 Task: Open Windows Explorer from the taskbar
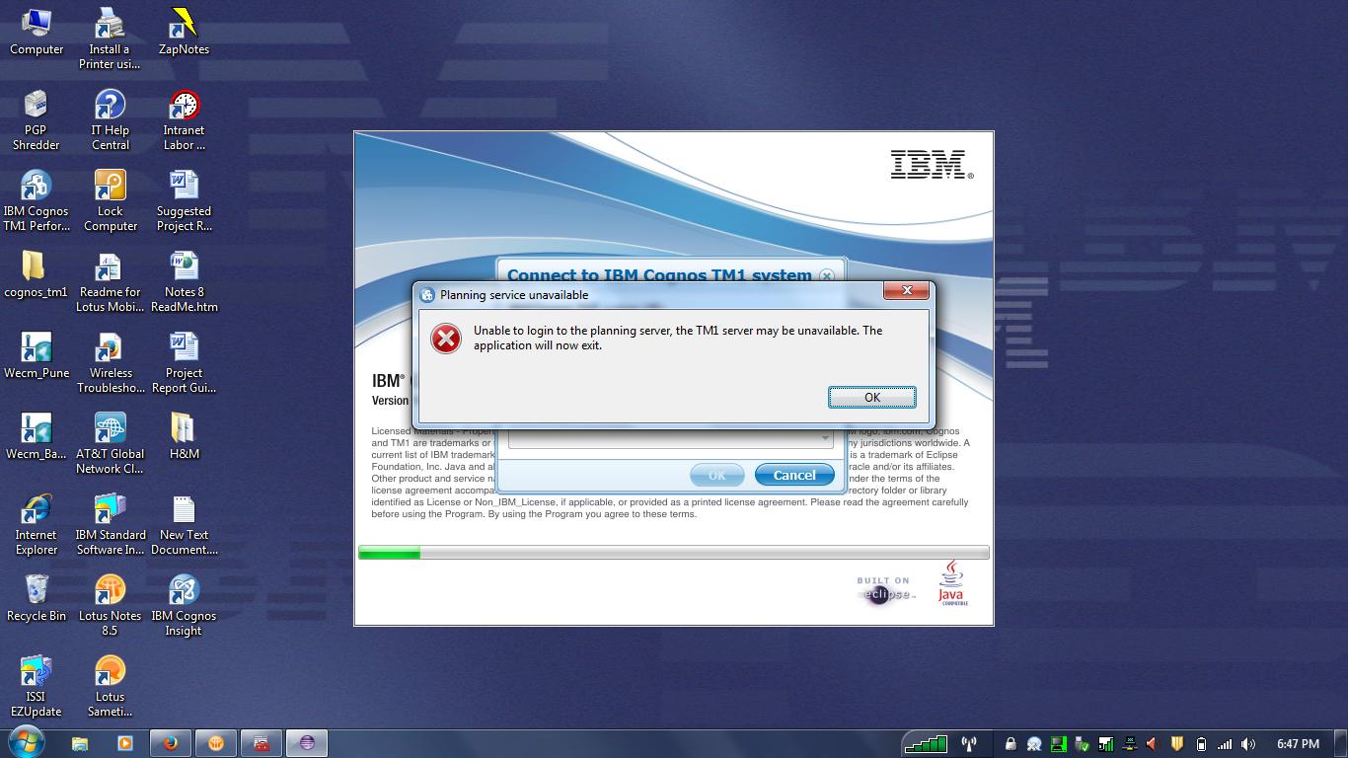pos(80,743)
